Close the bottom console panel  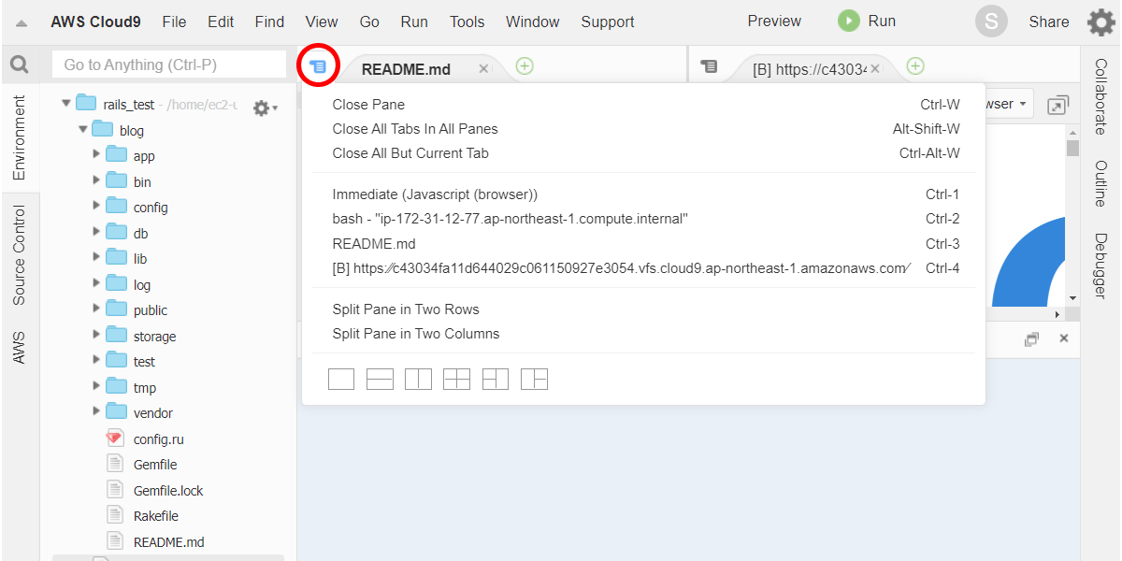[x=1063, y=338]
